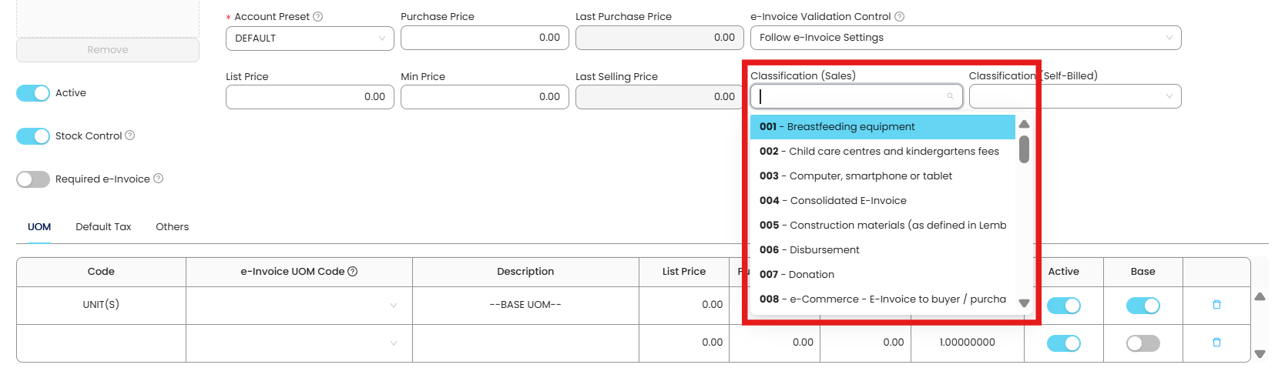Toggle the Active switch off

pos(33,93)
